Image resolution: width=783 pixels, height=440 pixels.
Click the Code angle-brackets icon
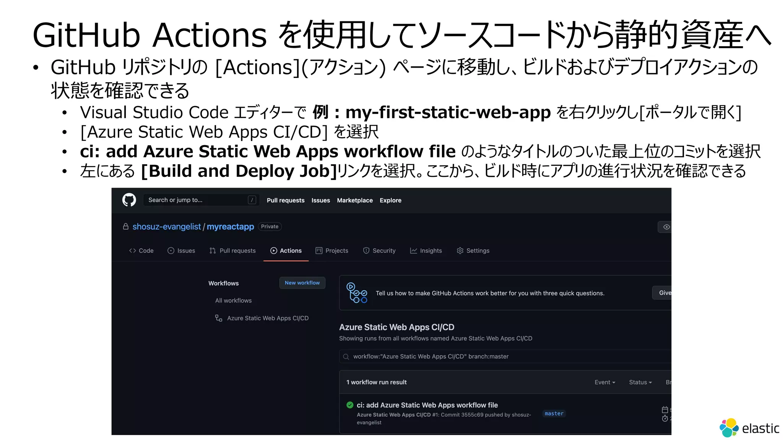(133, 251)
